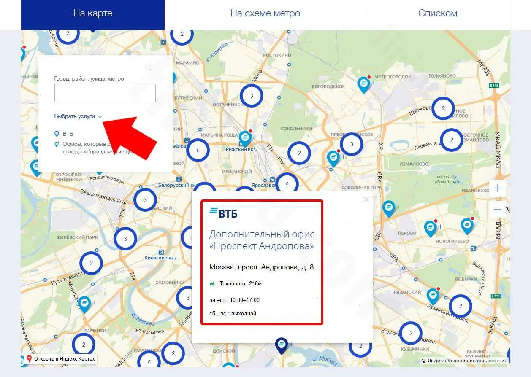Open «Дополнительный офис Проспект Андропова» title
Viewport: 531px width, 377px height.
(x=262, y=240)
